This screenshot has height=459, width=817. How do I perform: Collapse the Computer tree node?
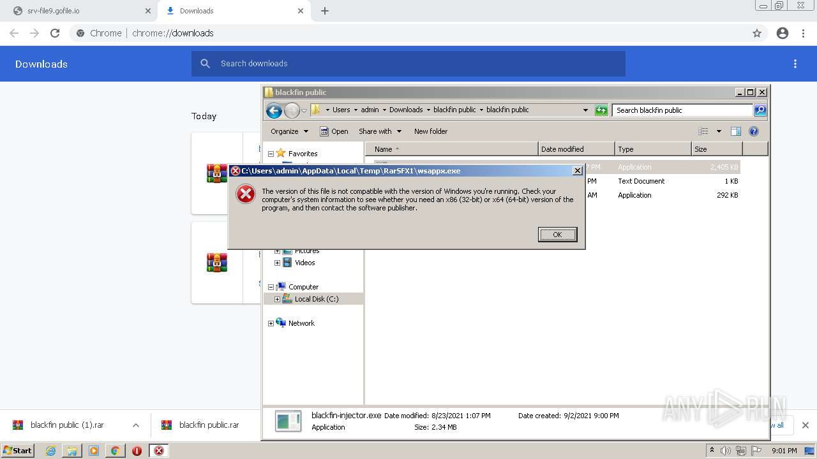(x=271, y=287)
